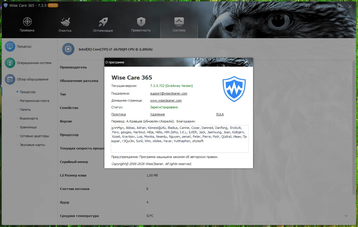Image resolution: width=358 pixels, height=227 pixels.
Task: Select Хранилище in the hardware list
Action: tap(28, 127)
